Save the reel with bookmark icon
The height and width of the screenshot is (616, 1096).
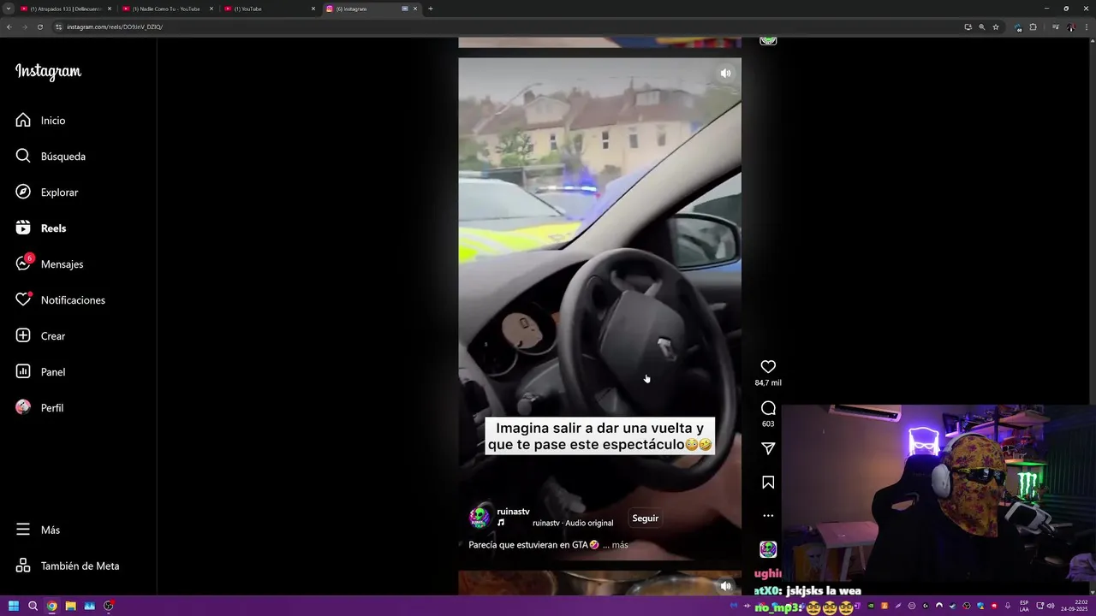(768, 483)
